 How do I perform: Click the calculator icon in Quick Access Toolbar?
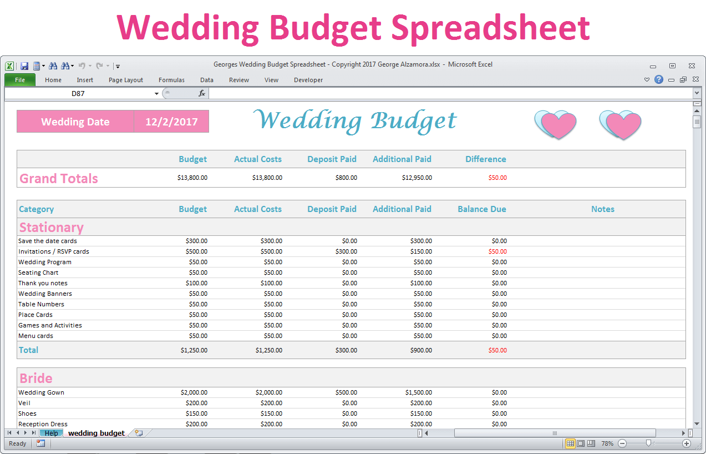point(37,65)
